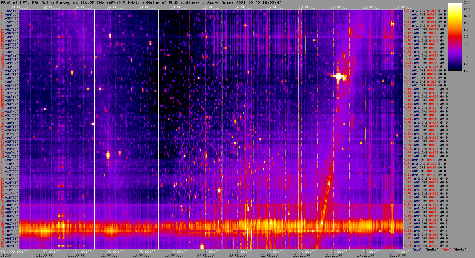Select the declination label -07°19'
The height and width of the screenshot is (258, 475).
point(11,246)
